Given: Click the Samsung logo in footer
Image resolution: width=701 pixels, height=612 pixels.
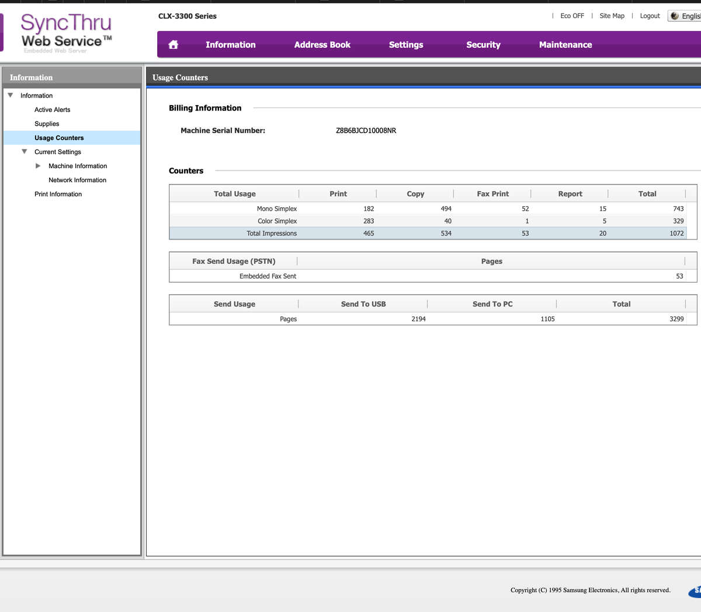Looking at the screenshot, I should click(x=695, y=591).
